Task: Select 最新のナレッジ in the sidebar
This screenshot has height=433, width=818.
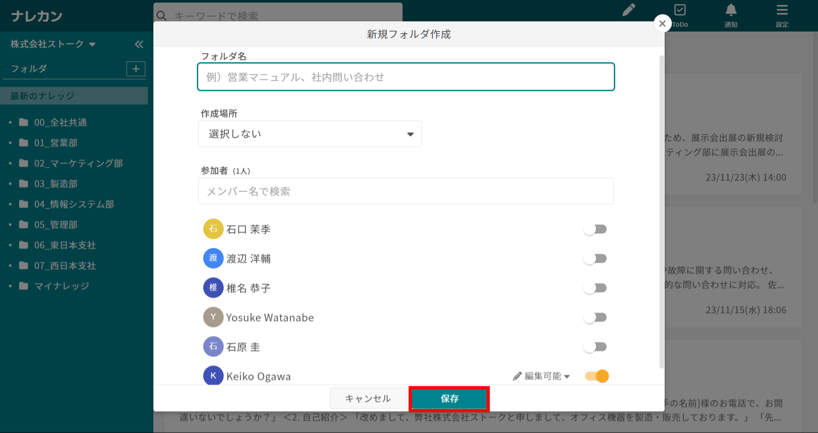Action: click(x=43, y=96)
